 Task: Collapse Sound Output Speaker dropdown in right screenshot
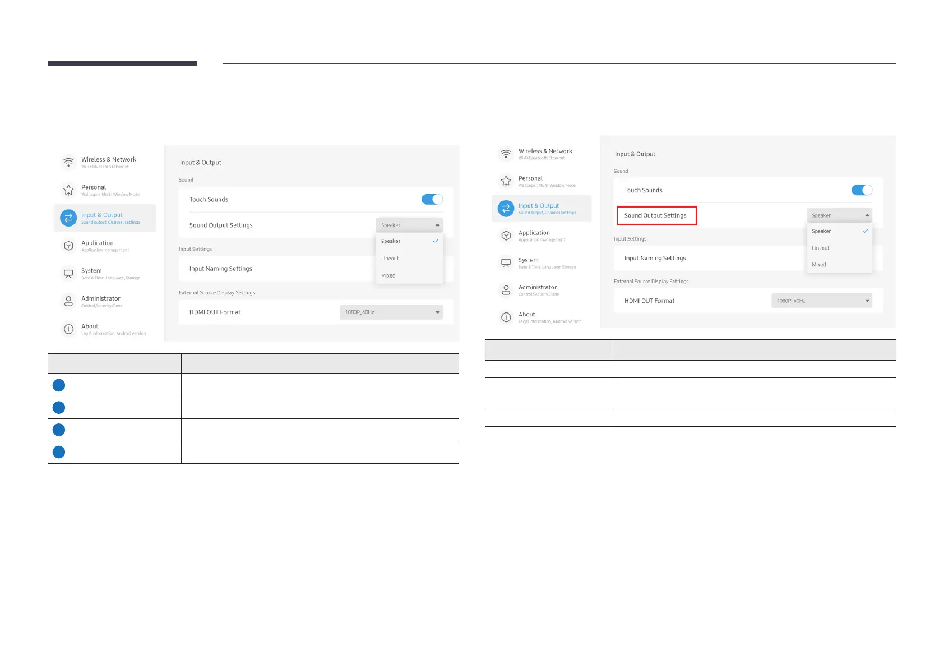pyautogui.click(x=840, y=215)
